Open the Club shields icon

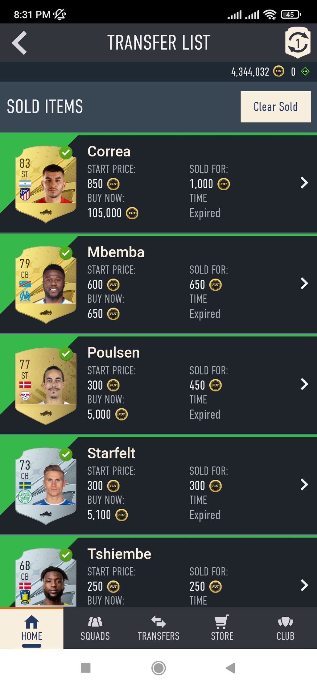tap(286, 622)
